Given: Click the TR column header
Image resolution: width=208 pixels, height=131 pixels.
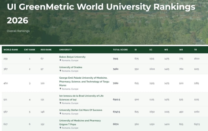Looking at the screenshot, I should pos(195,50).
